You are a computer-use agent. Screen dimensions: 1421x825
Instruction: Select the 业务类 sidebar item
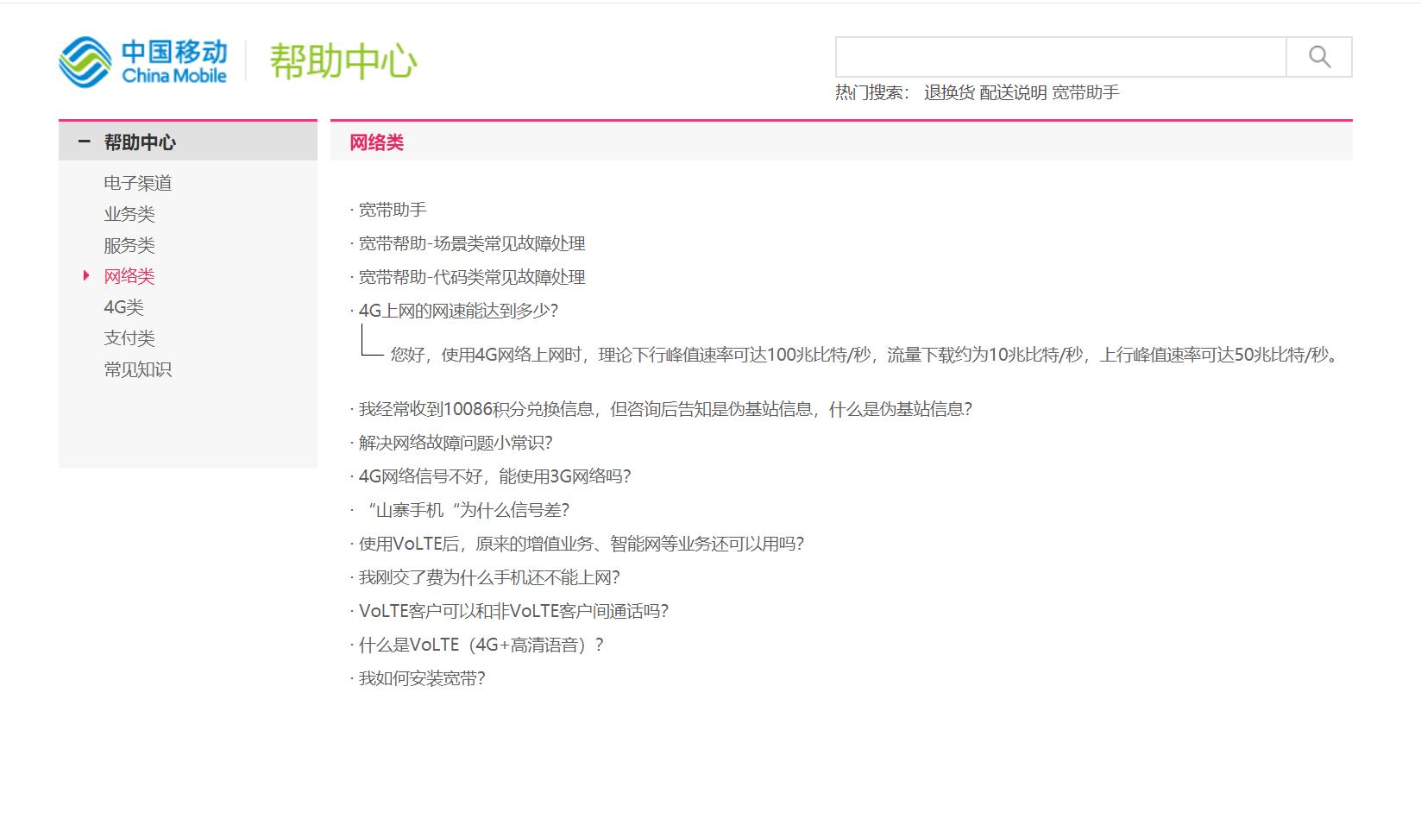[x=129, y=213]
